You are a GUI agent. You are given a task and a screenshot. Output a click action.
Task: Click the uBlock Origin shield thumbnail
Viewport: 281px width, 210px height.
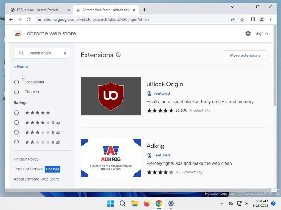[x=111, y=96]
